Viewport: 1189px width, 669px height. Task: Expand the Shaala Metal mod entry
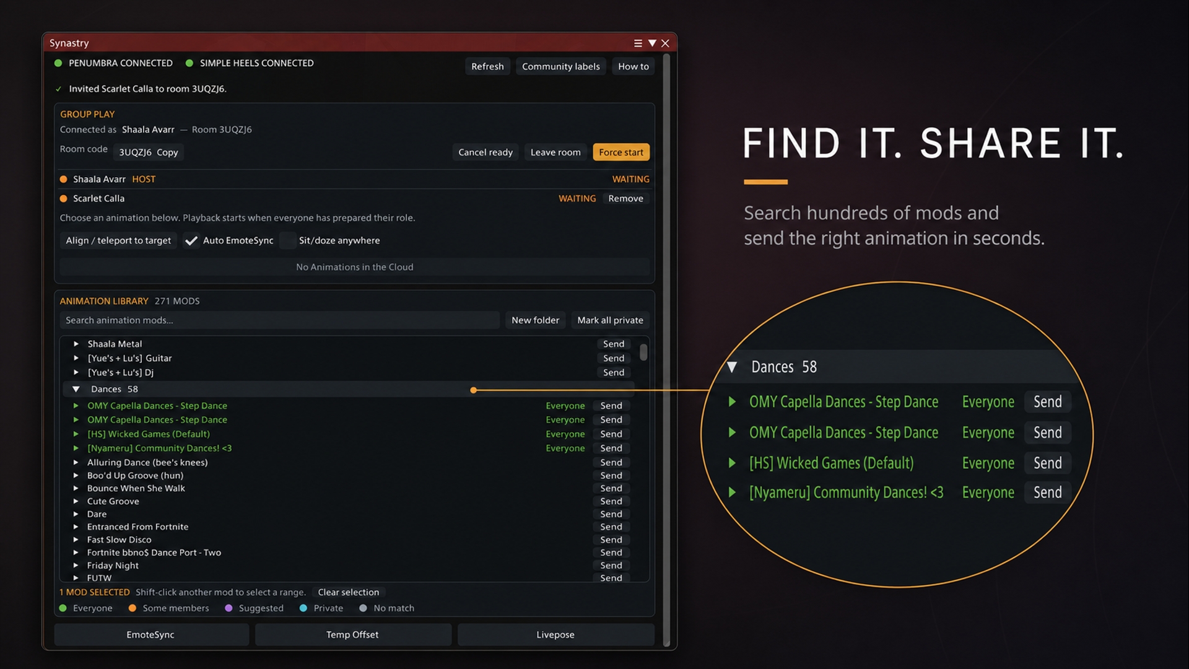[76, 344]
